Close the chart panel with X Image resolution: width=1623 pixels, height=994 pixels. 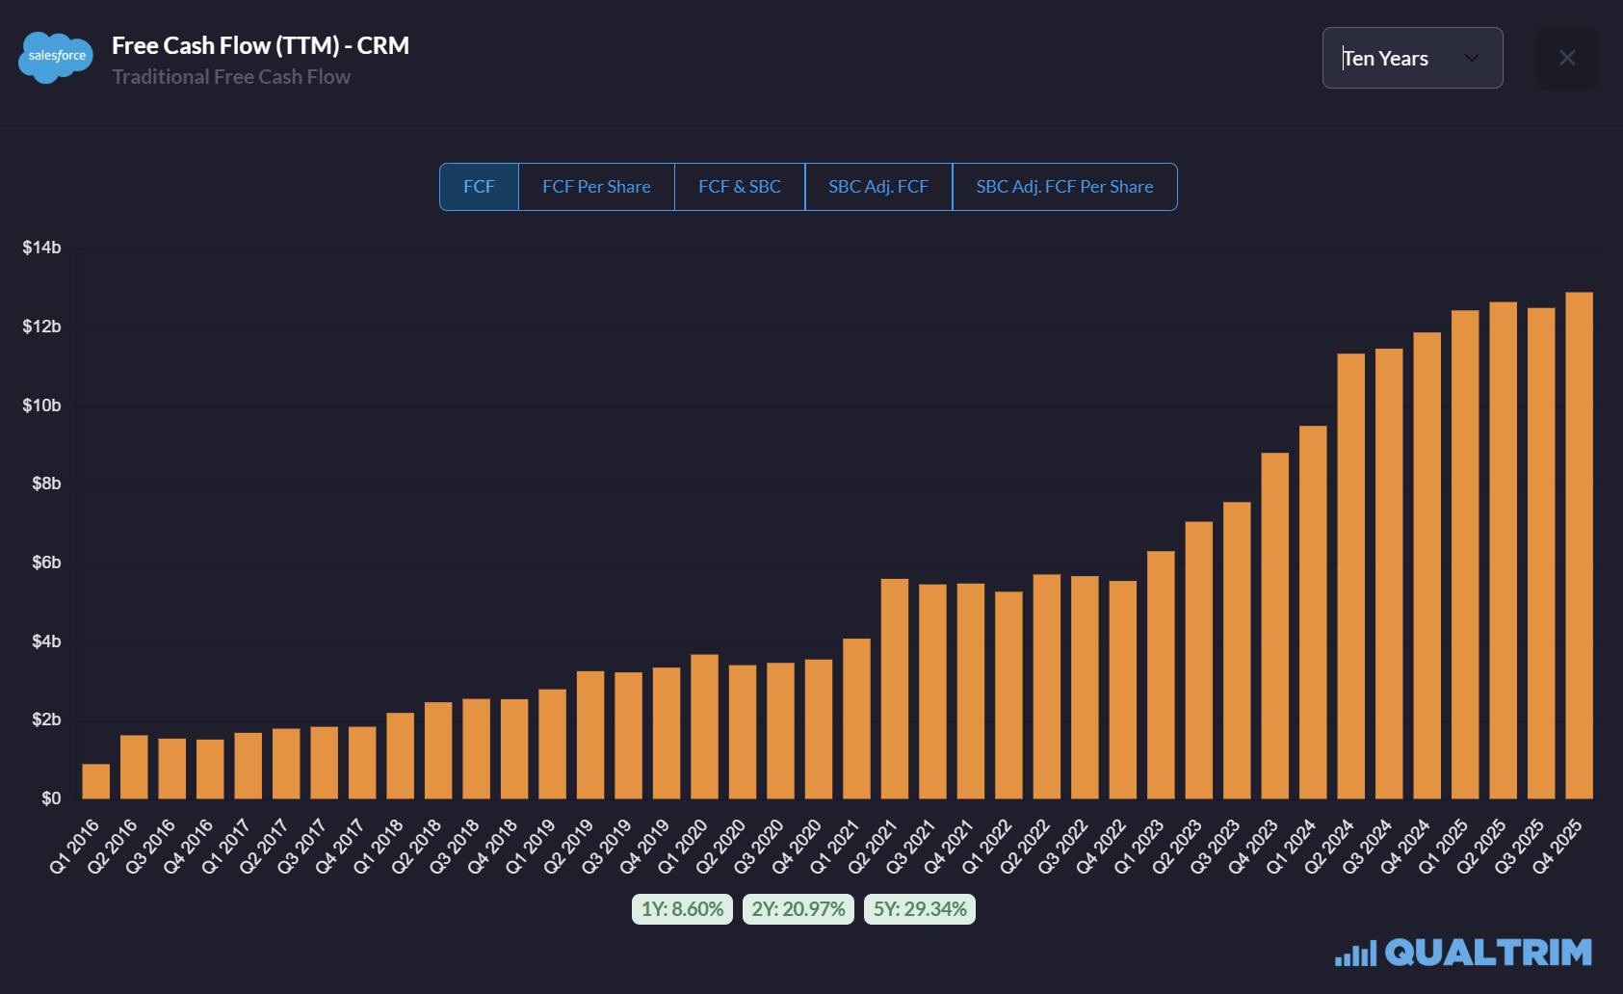pyautogui.click(x=1567, y=58)
